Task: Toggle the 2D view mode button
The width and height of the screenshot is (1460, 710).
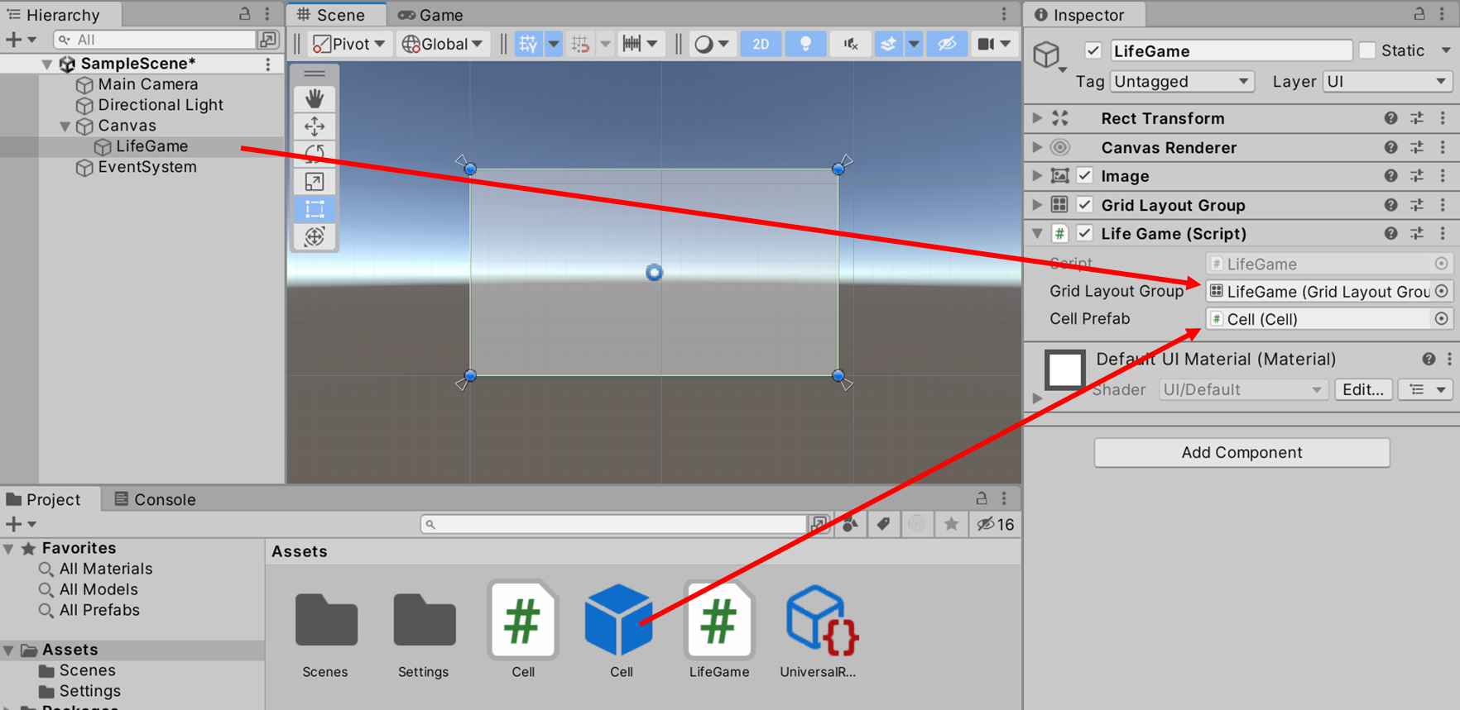Action: point(761,44)
